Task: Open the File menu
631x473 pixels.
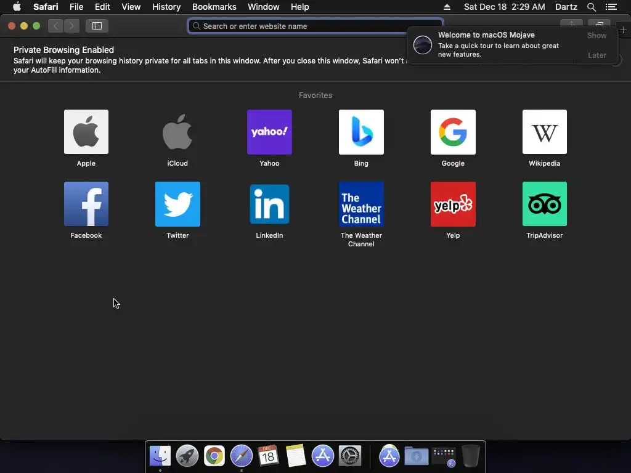Action: (x=76, y=7)
